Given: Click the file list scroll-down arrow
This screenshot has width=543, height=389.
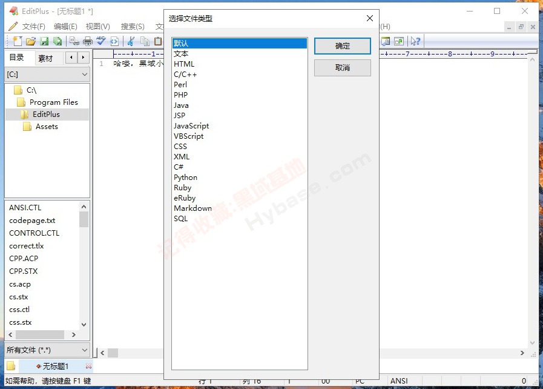Looking at the screenshot, I should [84, 325].
